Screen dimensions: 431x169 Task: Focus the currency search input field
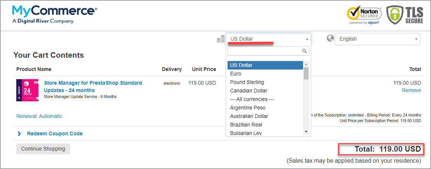point(268,51)
